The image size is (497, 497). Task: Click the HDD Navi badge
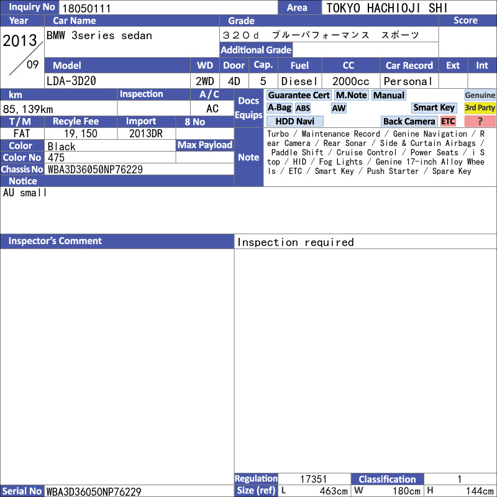pos(294,121)
